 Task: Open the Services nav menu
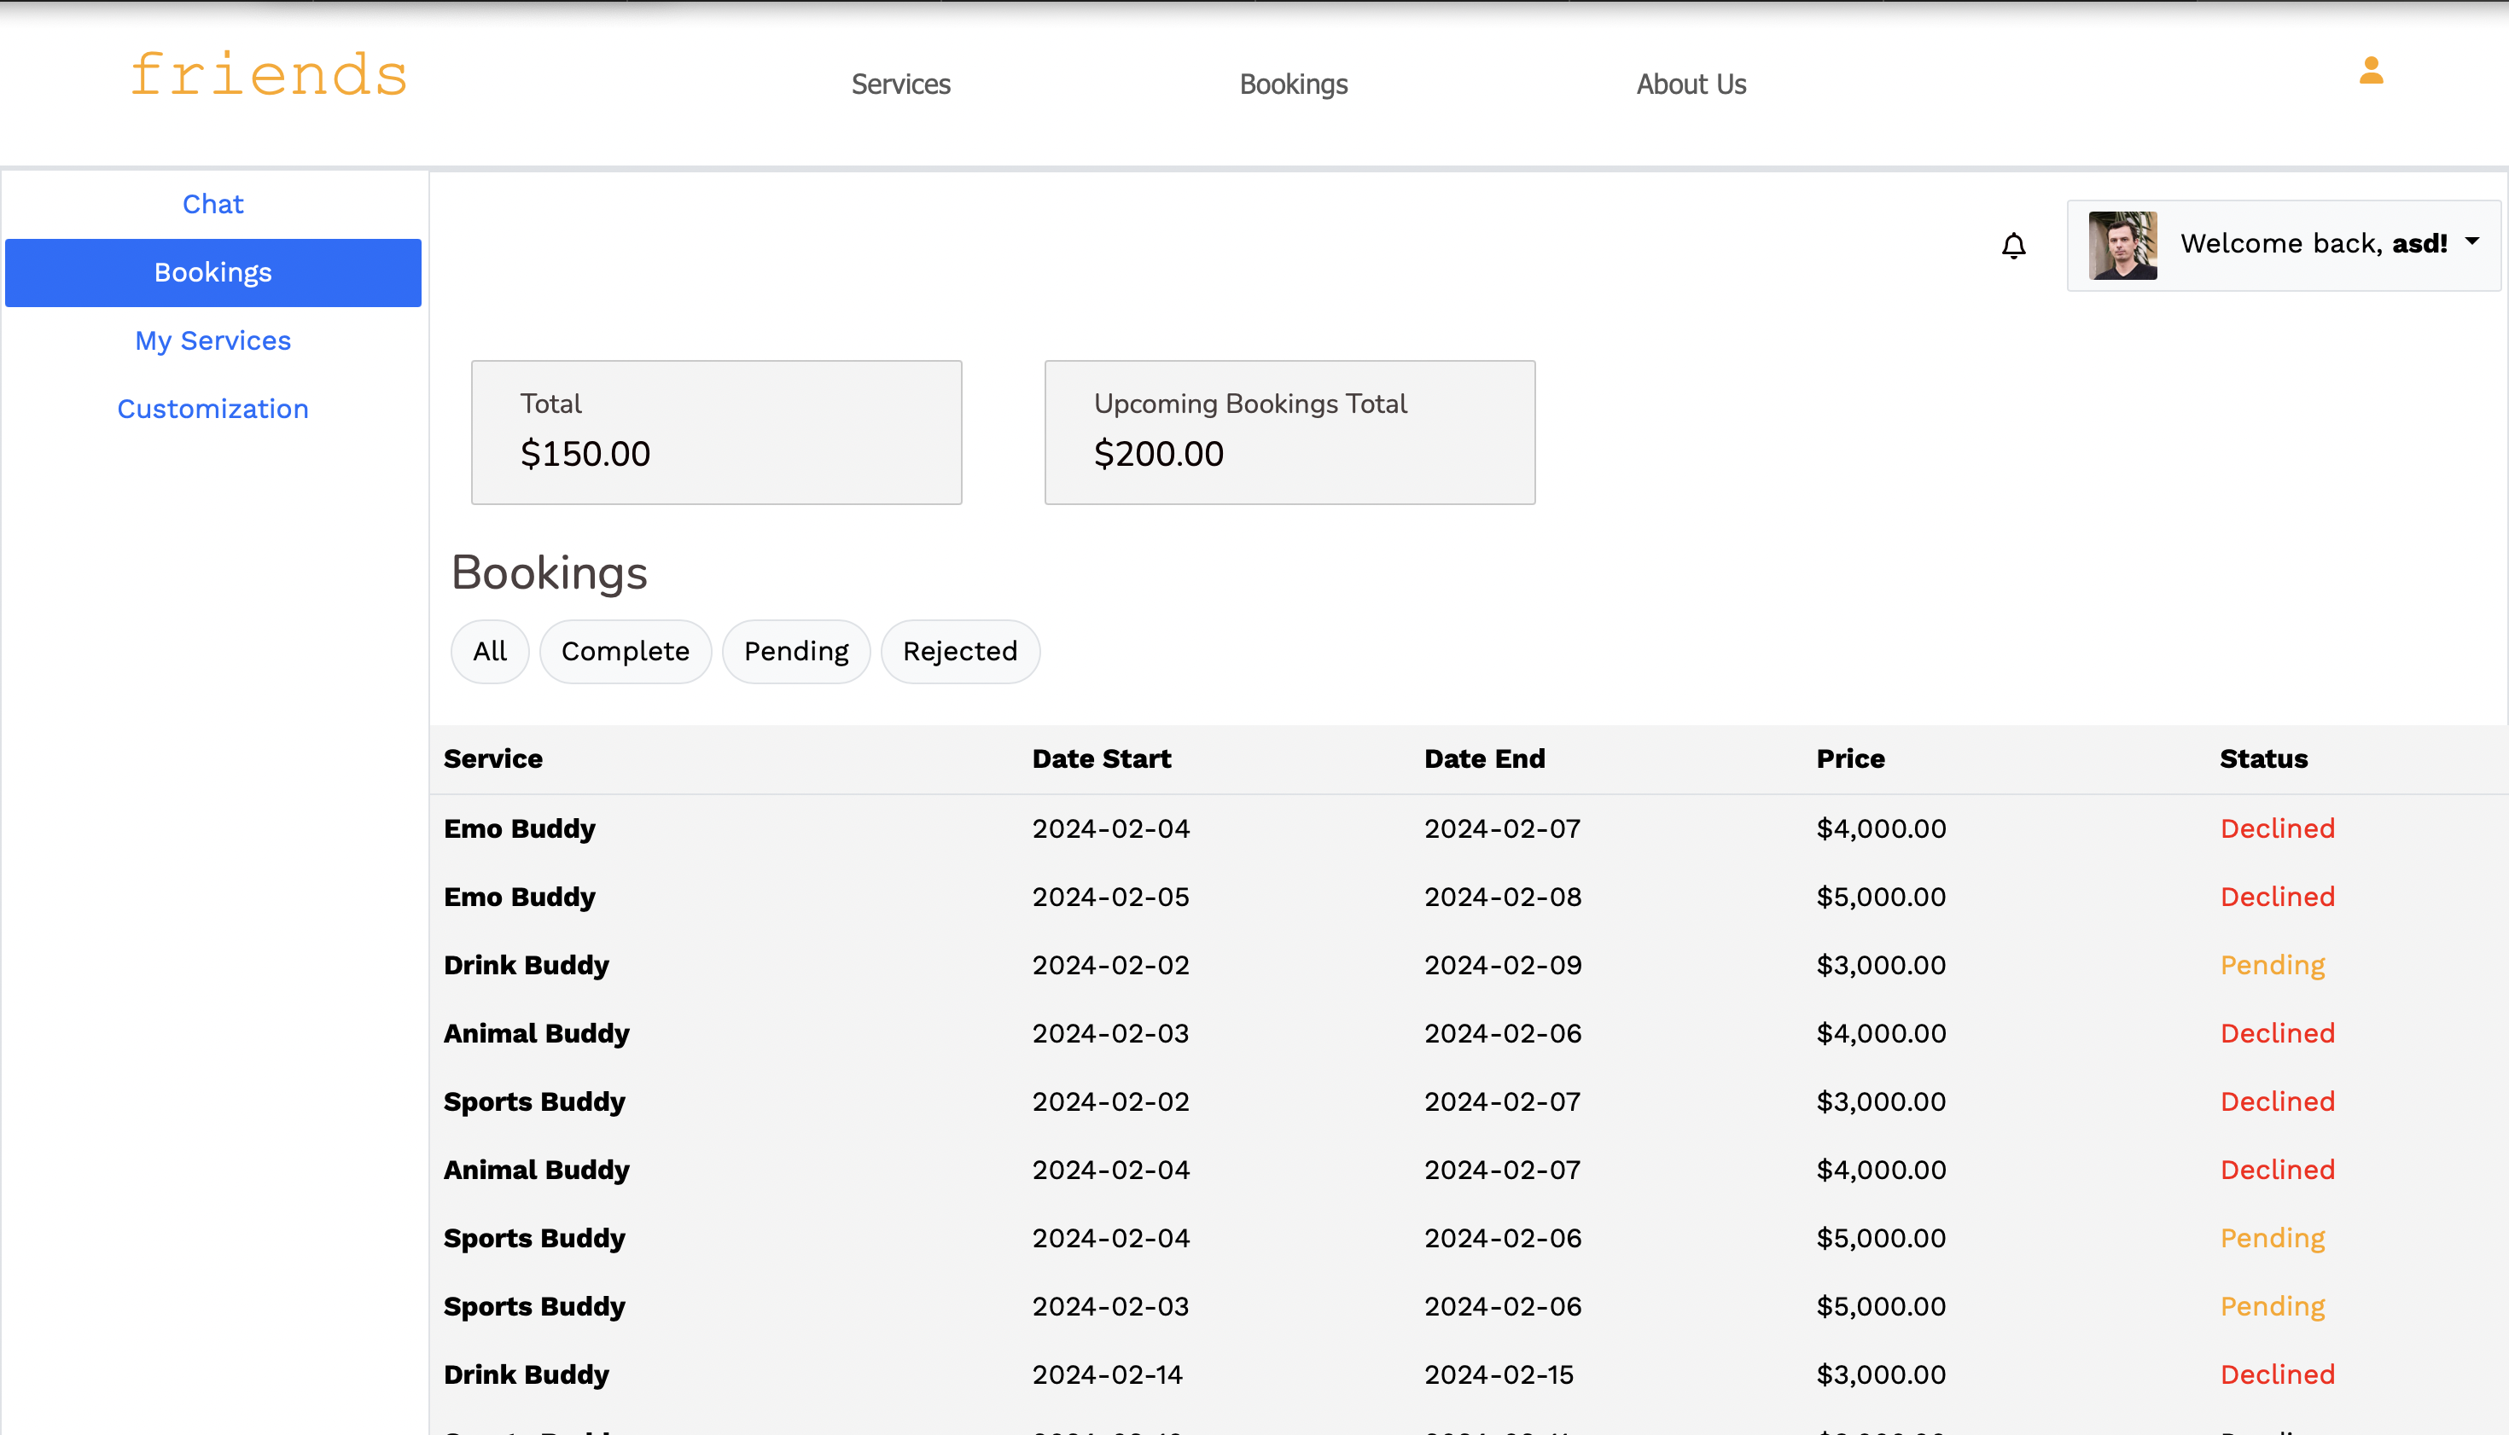click(900, 84)
